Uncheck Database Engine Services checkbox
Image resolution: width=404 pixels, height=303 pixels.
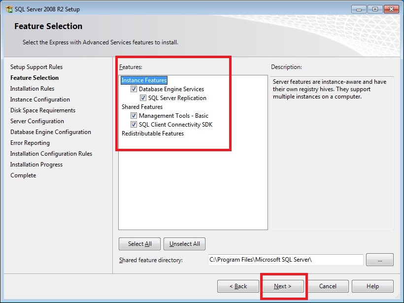click(x=134, y=89)
